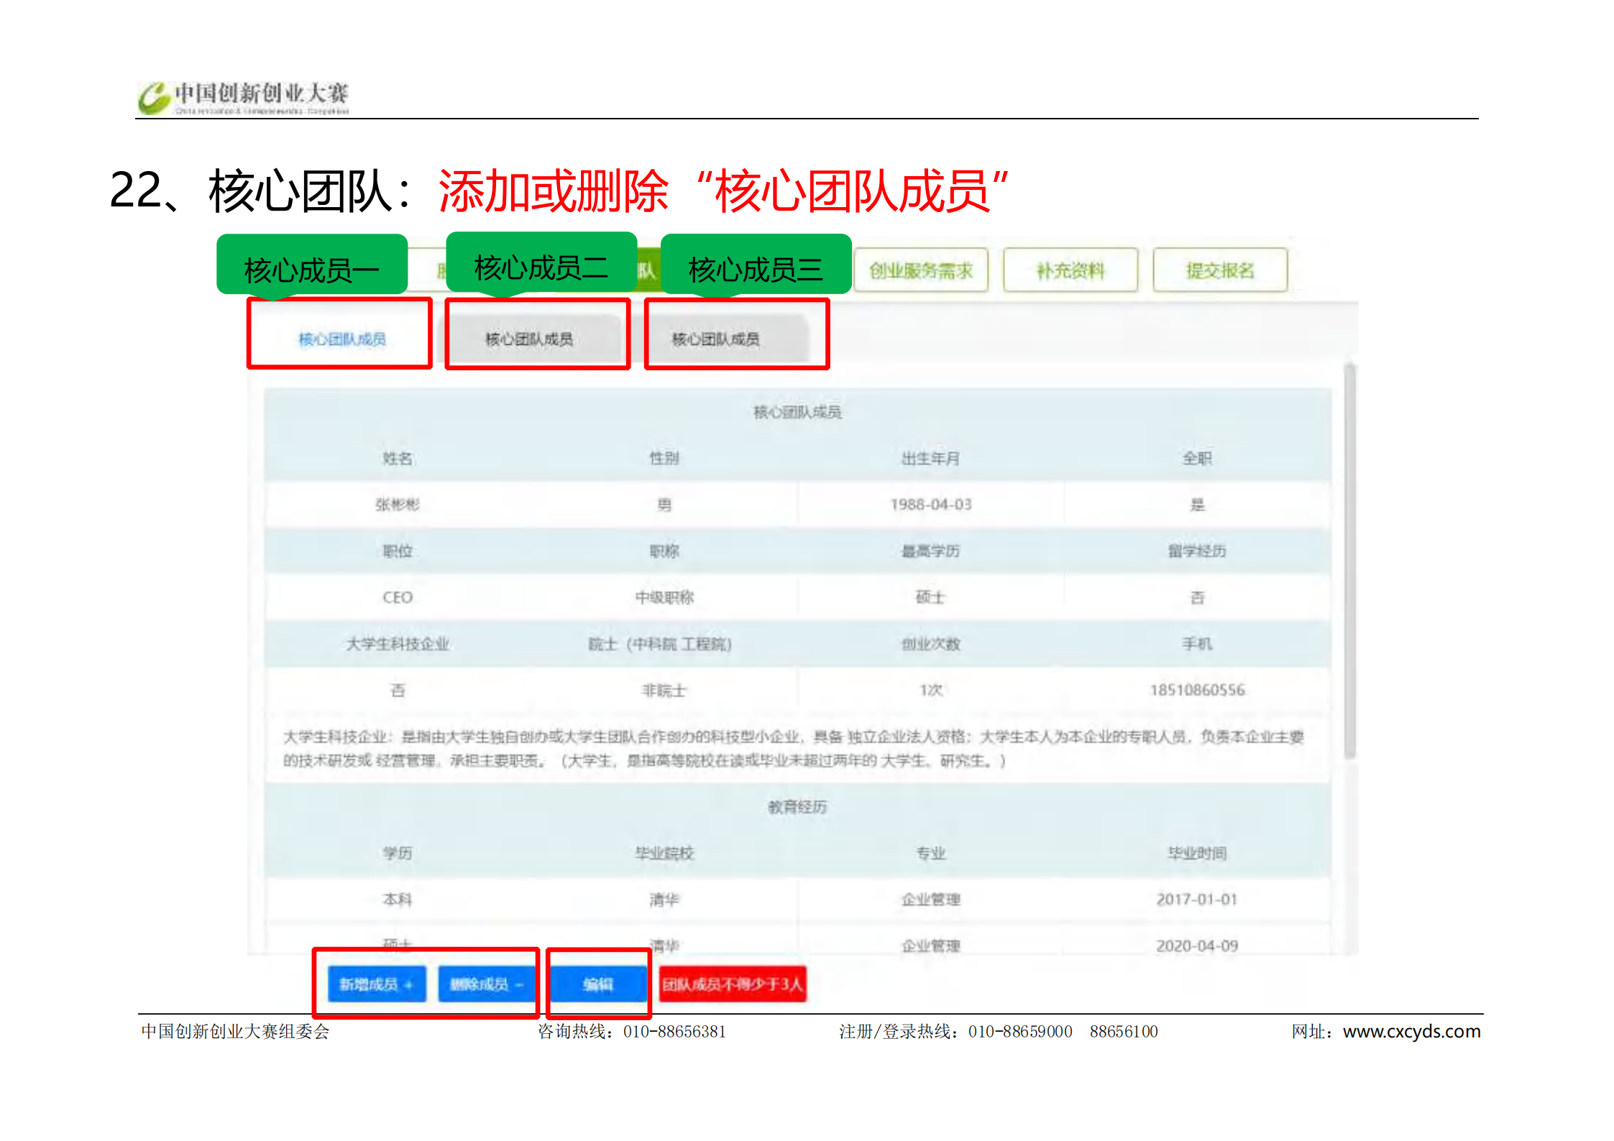Click the birth date 1988-04-03 cell
The image size is (1614, 1141).
tap(930, 504)
